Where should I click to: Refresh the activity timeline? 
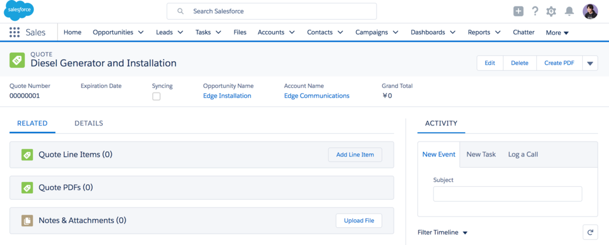click(x=591, y=232)
